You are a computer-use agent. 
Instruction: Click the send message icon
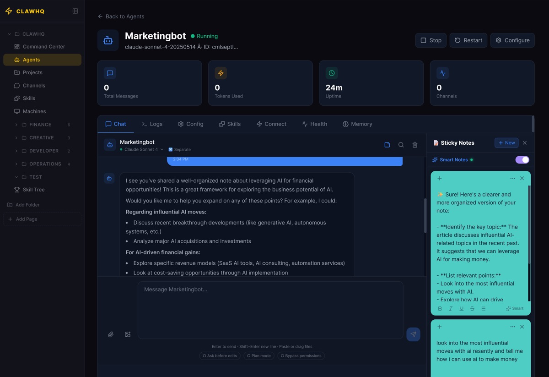(413, 334)
